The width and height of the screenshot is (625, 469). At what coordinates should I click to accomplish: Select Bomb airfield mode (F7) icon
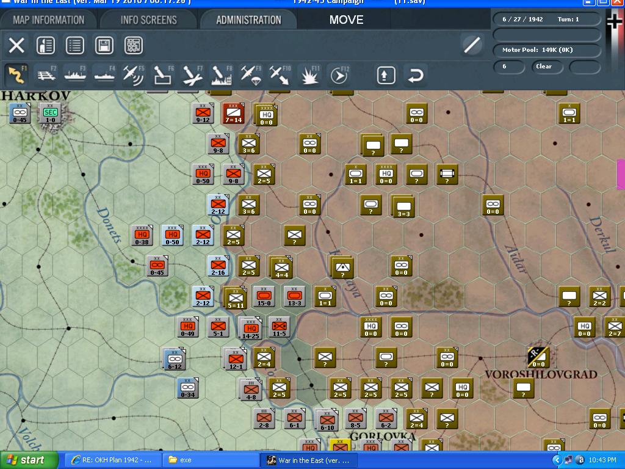click(192, 75)
